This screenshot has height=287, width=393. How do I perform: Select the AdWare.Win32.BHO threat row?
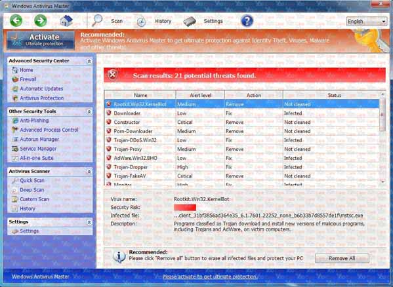click(242, 158)
